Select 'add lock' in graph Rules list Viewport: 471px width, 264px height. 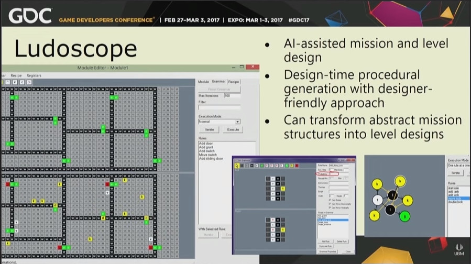tap(454, 195)
